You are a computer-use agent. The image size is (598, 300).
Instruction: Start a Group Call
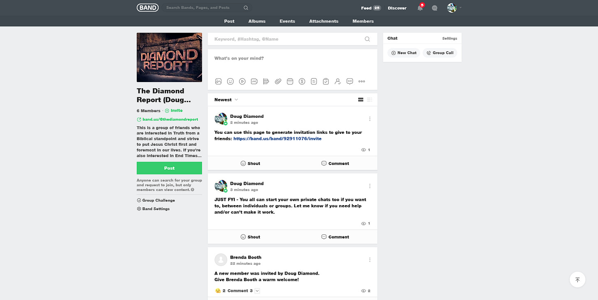coord(440,53)
